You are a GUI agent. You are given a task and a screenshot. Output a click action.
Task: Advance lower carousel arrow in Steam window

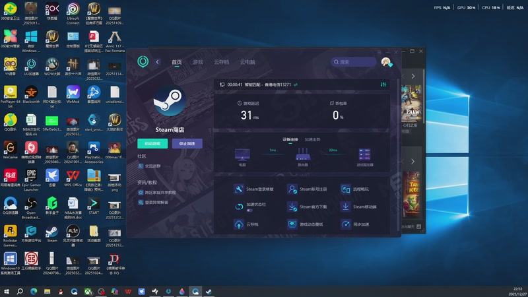(x=413, y=162)
